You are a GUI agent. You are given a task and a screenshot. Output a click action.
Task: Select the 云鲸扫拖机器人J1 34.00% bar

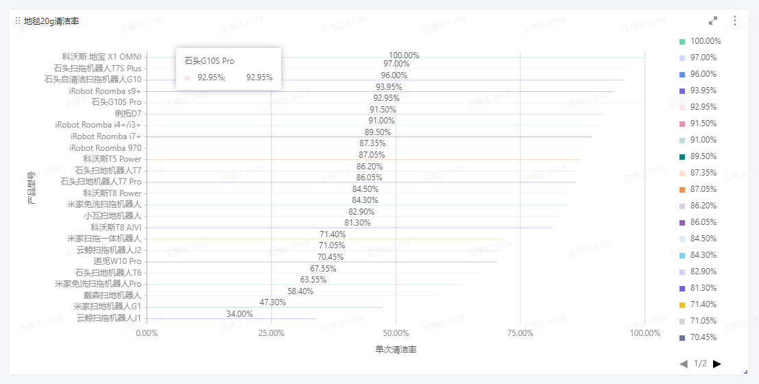(231, 319)
